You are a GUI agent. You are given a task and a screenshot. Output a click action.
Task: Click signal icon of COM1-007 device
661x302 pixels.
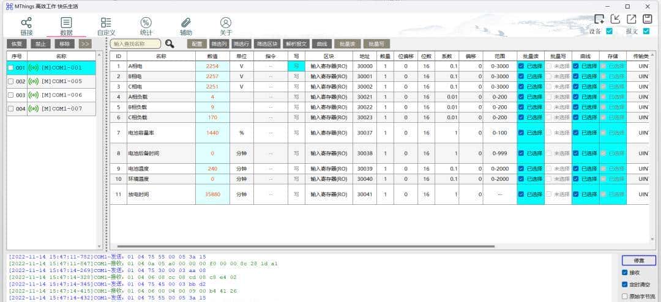33,109
